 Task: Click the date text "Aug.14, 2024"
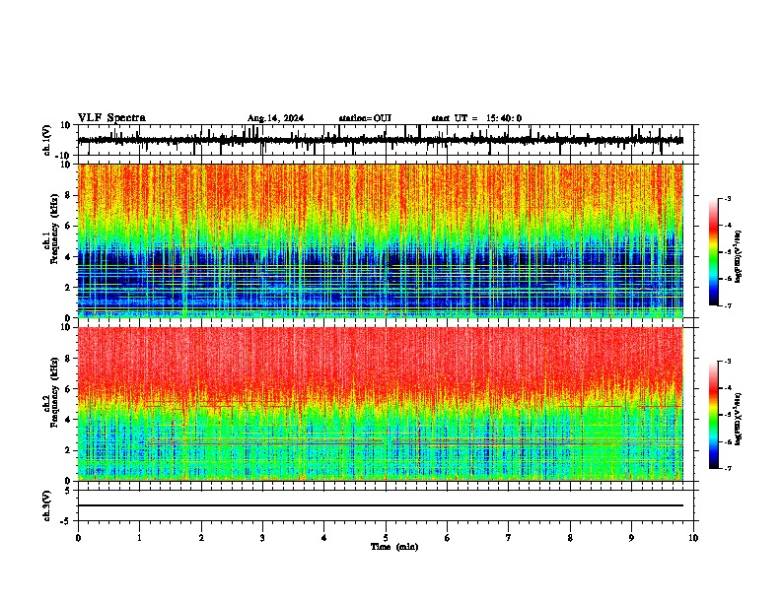pos(275,118)
